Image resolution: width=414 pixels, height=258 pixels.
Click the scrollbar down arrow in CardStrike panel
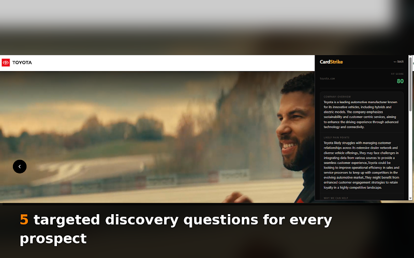[410, 198]
